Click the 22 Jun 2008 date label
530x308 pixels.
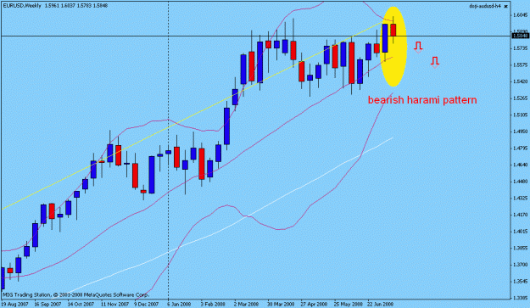tap(381, 304)
